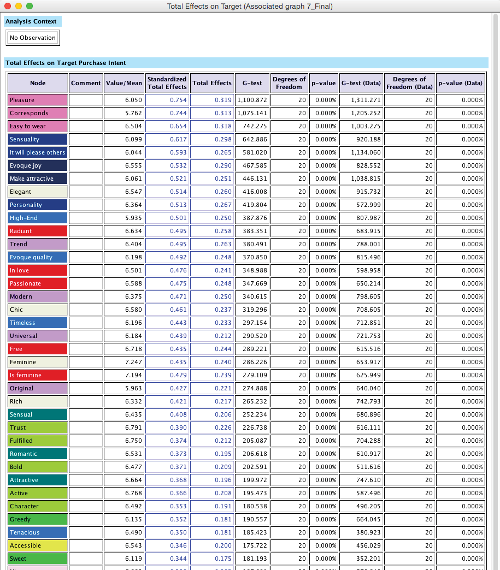Click the vertical scrollbar on the right
Viewport: 500px width, 570px height.
pyautogui.click(x=495, y=291)
